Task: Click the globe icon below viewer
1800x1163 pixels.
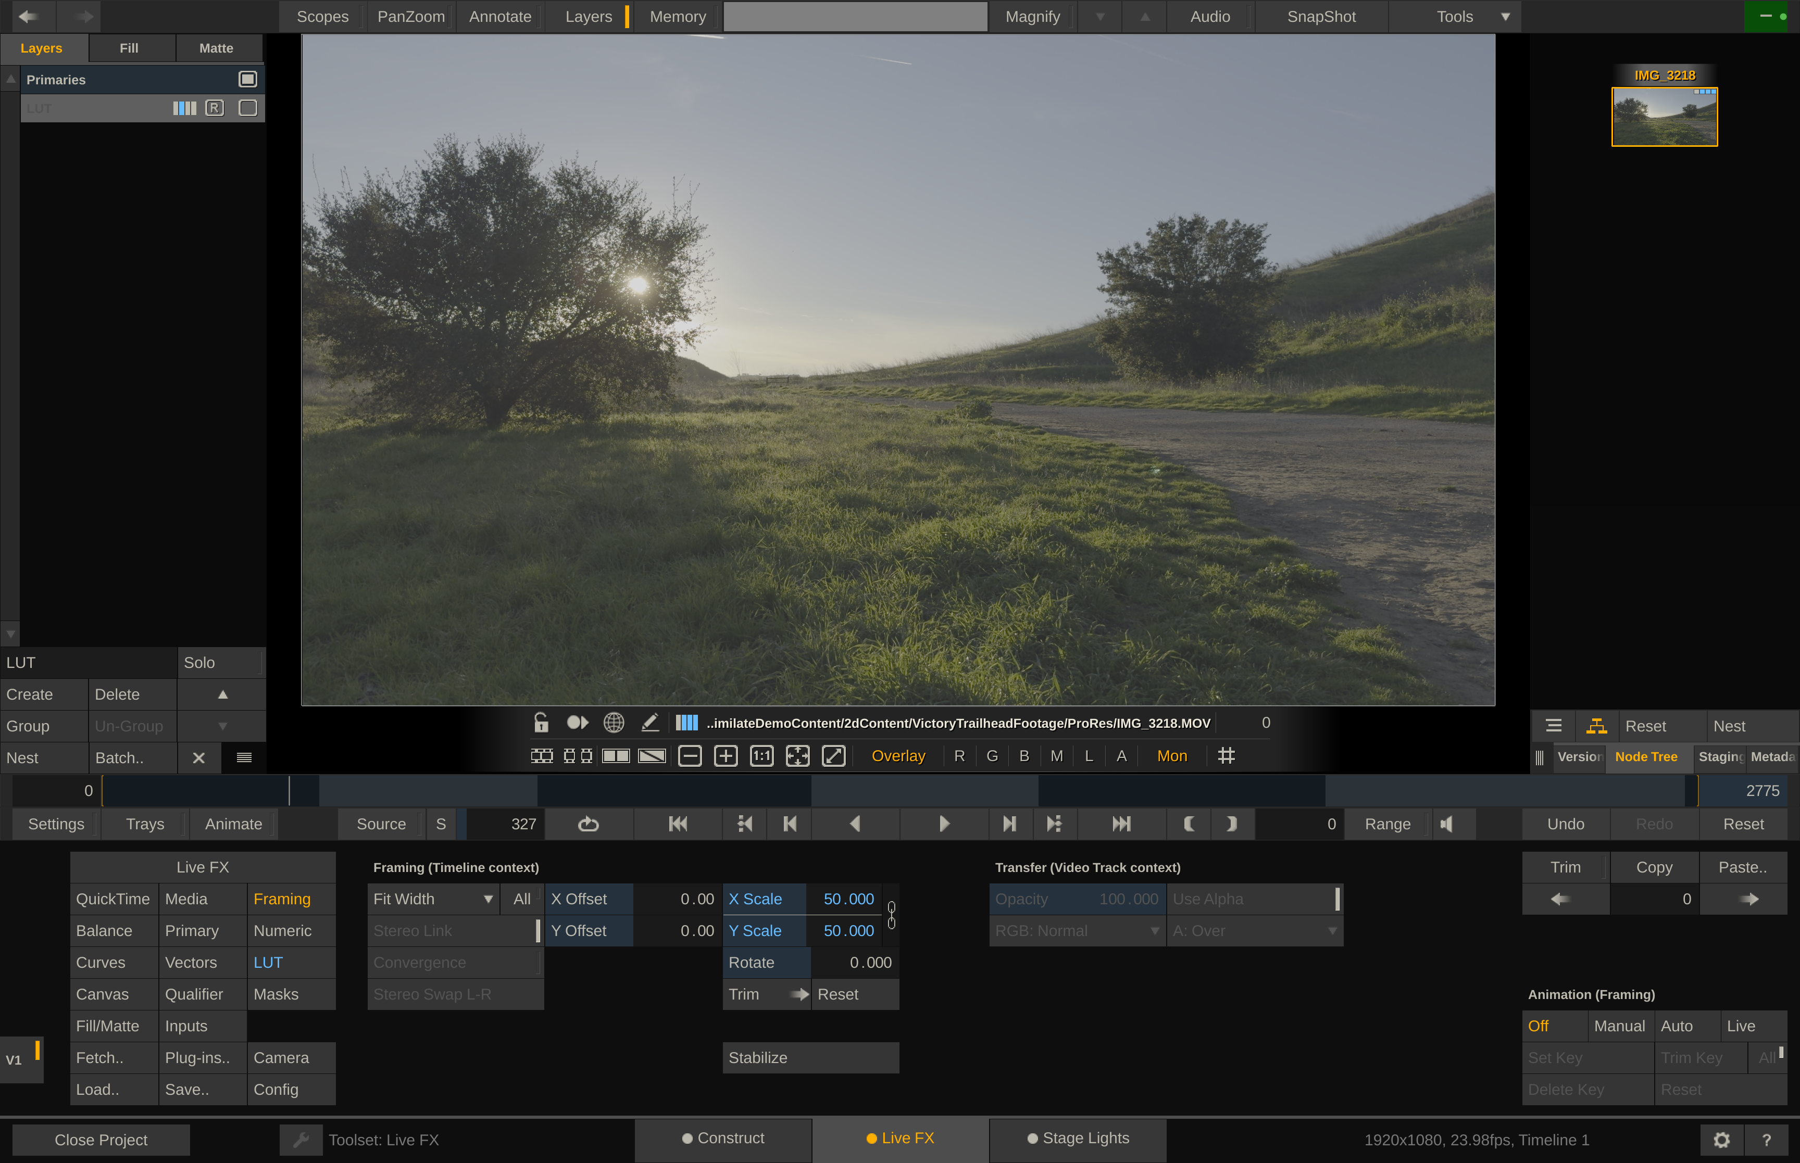Action: (x=614, y=723)
